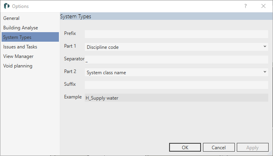Open the General options page

(30, 18)
